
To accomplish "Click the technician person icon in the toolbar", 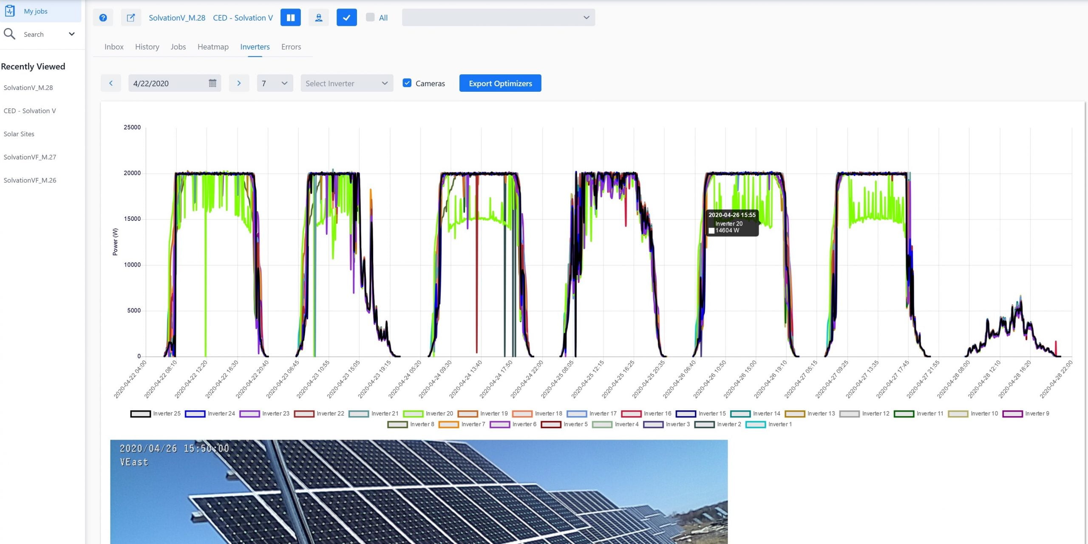I will click(x=319, y=17).
